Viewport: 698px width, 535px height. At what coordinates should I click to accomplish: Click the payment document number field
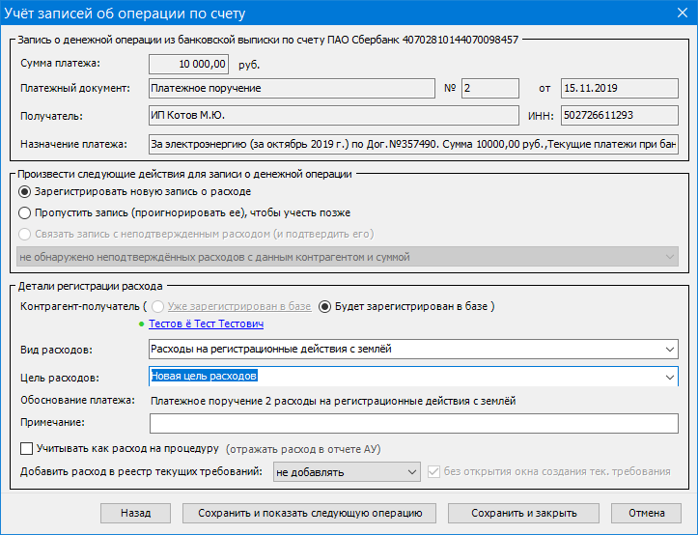(x=489, y=88)
